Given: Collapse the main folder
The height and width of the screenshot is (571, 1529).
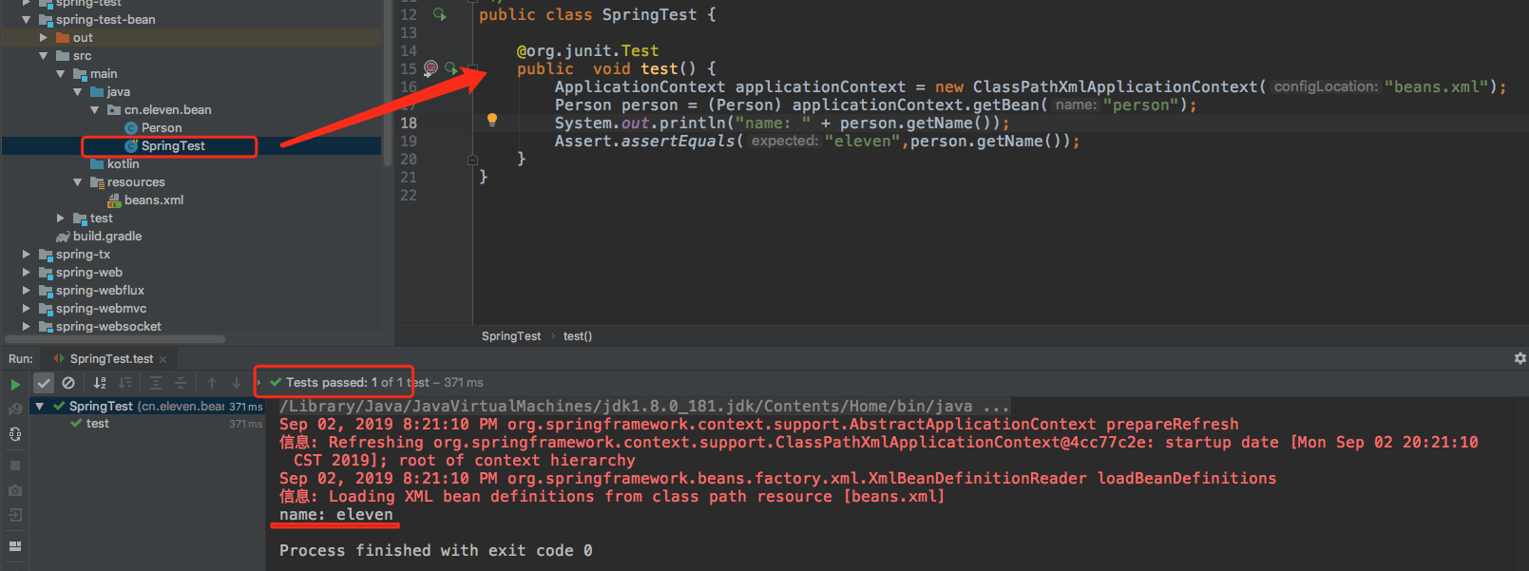Looking at the screenshot, I should 60,74.
